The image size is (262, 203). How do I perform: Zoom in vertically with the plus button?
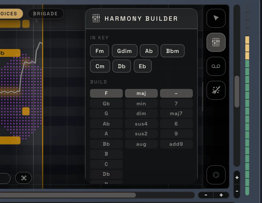point(237,178)
